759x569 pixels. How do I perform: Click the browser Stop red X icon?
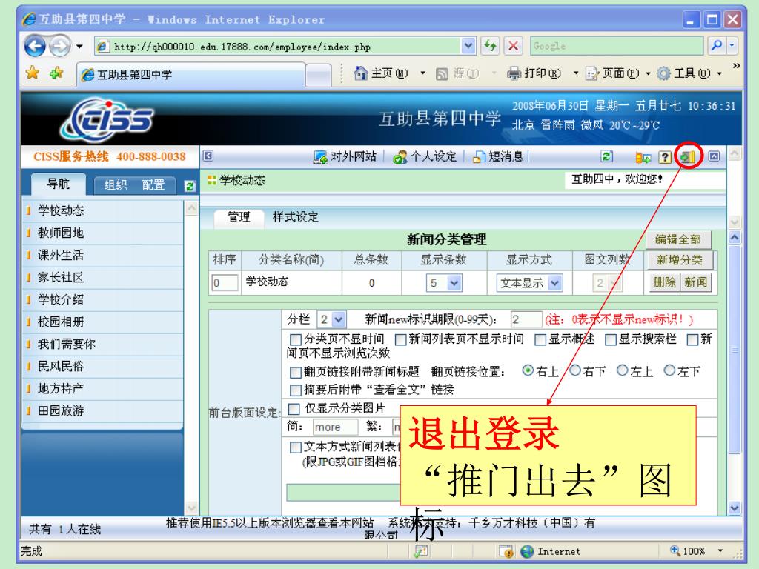513,46
